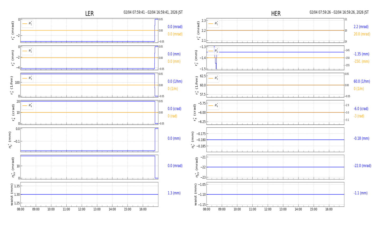Click the -23 tick on HER ηpy axis
The width and height of the screenshot is (372, 227).
click(203, 178)
